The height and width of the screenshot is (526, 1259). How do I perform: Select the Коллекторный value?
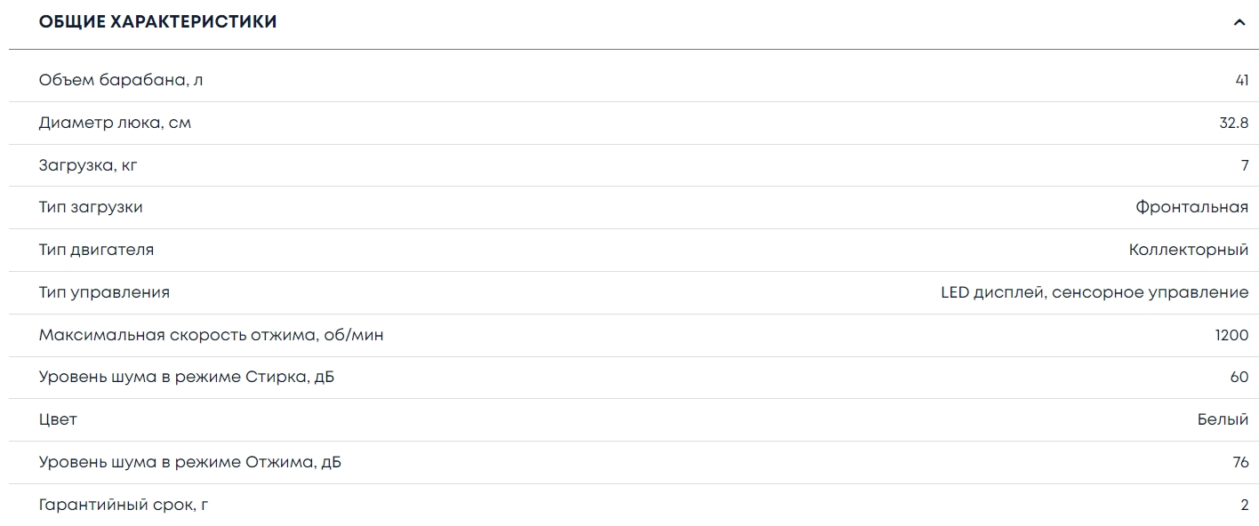point(1188,250)
